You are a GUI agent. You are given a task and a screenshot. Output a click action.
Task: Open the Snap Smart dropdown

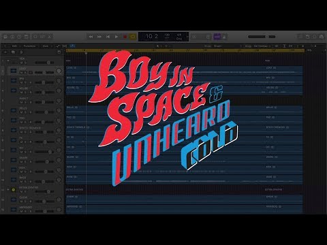click(227, 46)
